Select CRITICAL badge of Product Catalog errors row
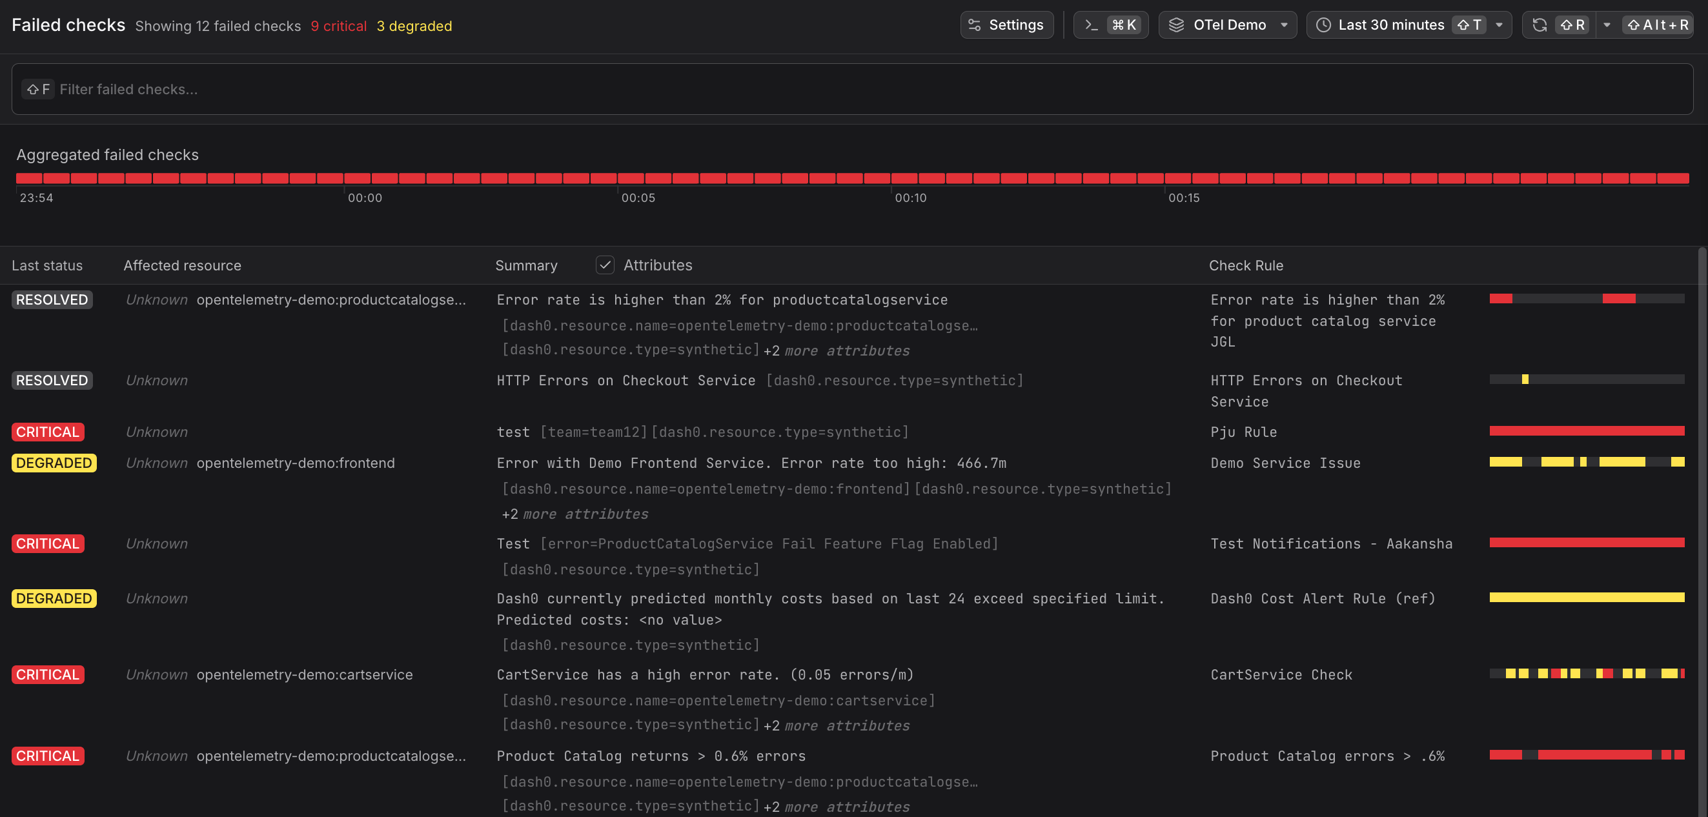The height and width of the screenshot is (817, 1708). pos(48,756)
